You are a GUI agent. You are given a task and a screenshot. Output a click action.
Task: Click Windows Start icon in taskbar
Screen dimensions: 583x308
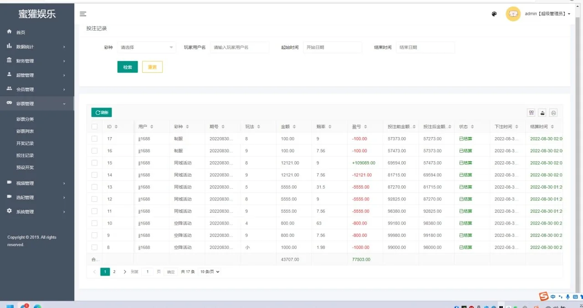[10, 306]
